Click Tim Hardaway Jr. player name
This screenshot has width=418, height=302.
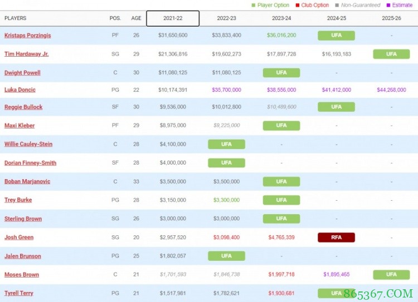(26, 54)
